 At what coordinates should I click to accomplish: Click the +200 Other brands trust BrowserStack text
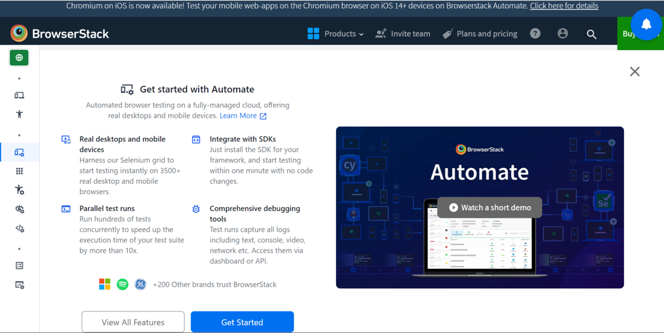215,284
